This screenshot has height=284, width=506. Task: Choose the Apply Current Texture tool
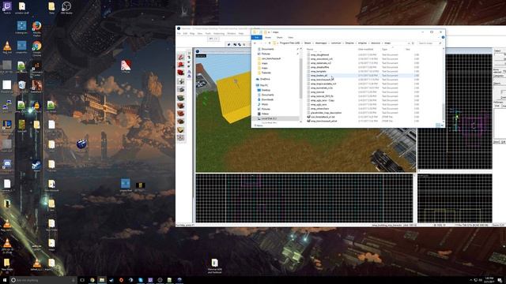tap(181, 105)
